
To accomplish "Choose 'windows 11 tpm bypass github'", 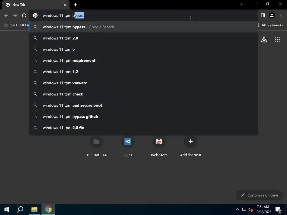I will [143, 116].
